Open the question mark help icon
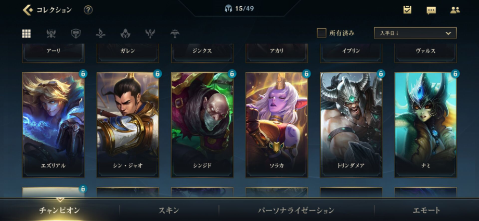This screenshot has height=221, width=479. (x=88, y=10)
